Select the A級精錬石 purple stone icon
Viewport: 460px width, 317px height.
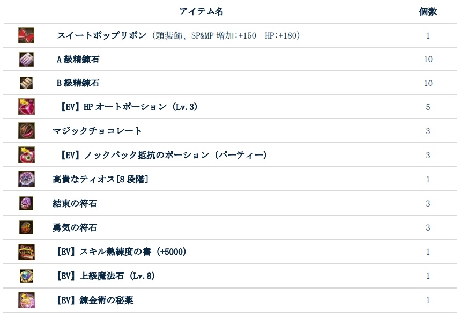tap(26, 60)
